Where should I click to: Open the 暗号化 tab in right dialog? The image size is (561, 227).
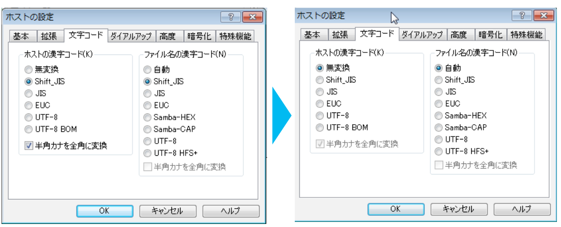[491, 35]
